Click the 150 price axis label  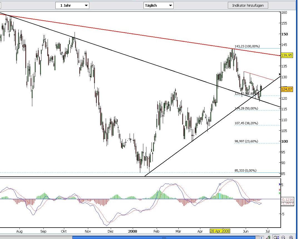tap(285, 34)
